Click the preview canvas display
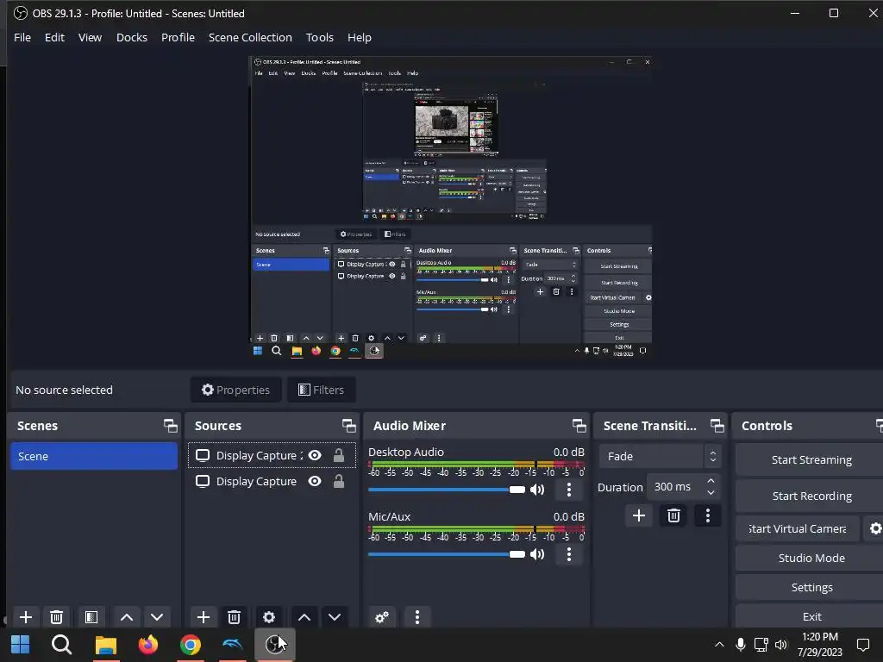 tap(451, 207)
